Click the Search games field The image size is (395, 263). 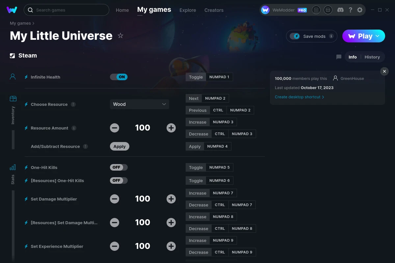coord(66,10)
